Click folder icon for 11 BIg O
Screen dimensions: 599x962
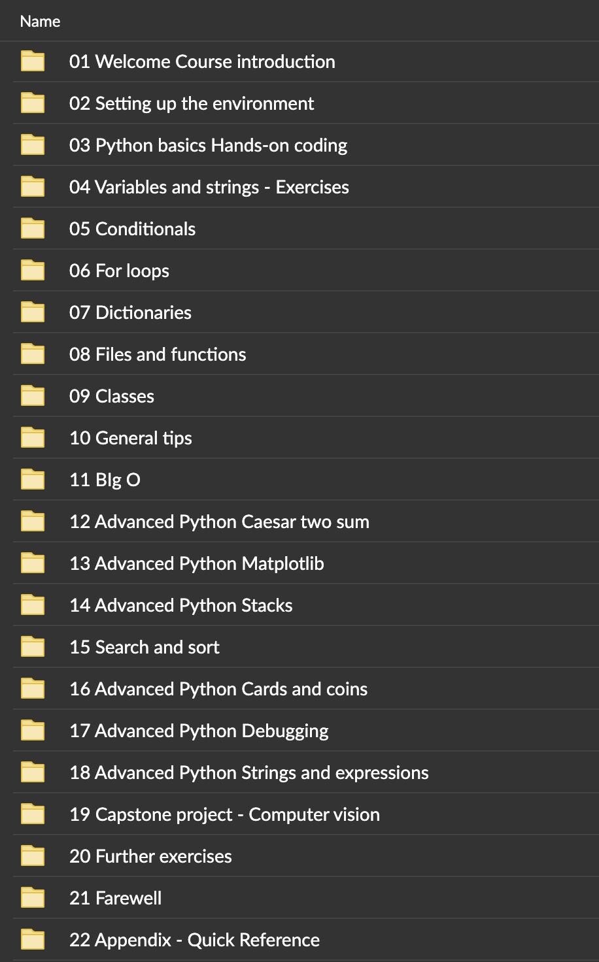[33, 480]
